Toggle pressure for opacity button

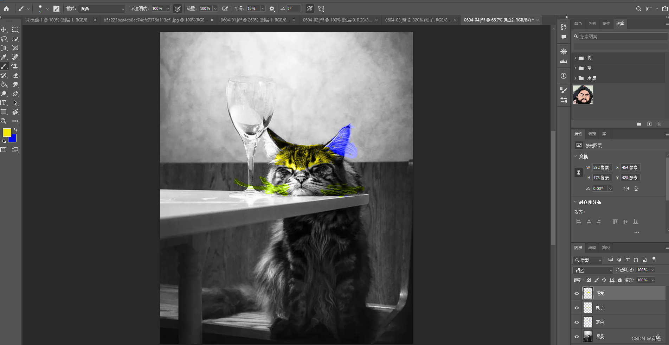tap(178, 9)
